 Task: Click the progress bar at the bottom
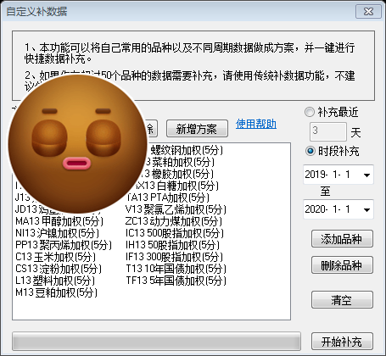click(x=156, y=342)
